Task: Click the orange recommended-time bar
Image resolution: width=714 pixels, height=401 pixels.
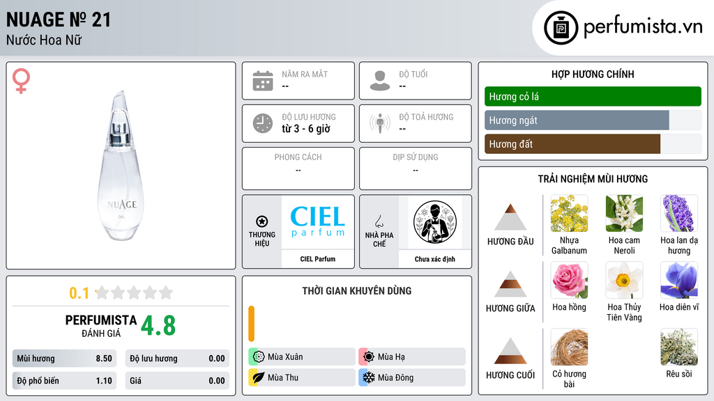Action: (x=251, y=324)
